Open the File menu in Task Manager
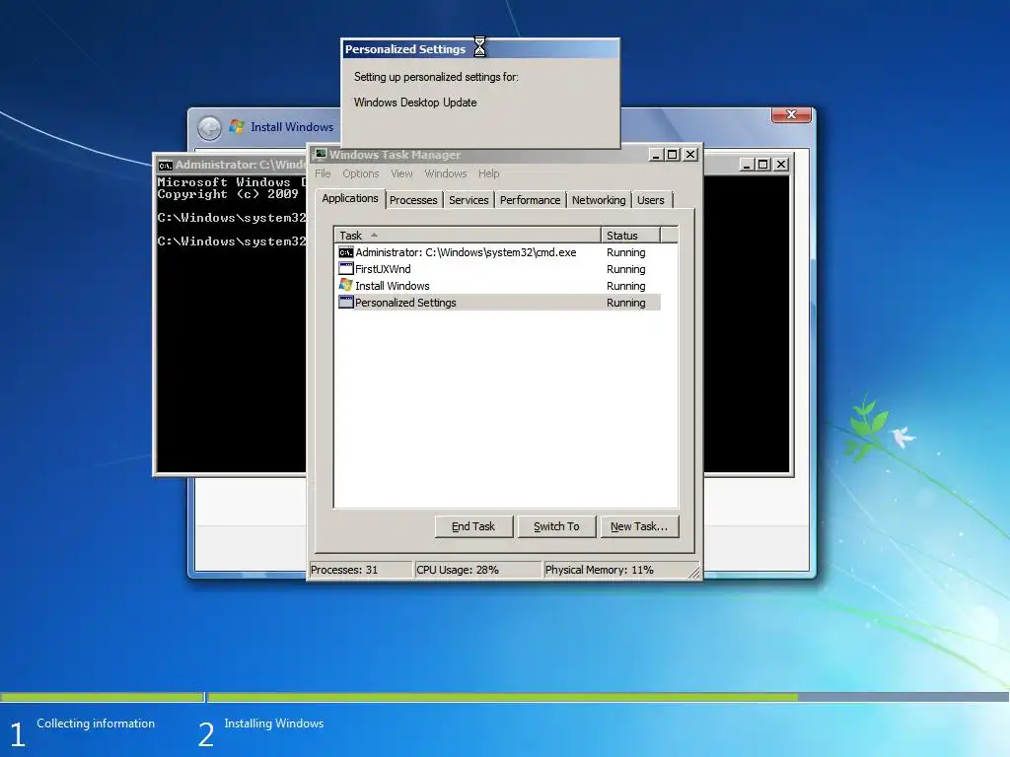Viewport: 1010px width, 757px height. tap(323, 173)
